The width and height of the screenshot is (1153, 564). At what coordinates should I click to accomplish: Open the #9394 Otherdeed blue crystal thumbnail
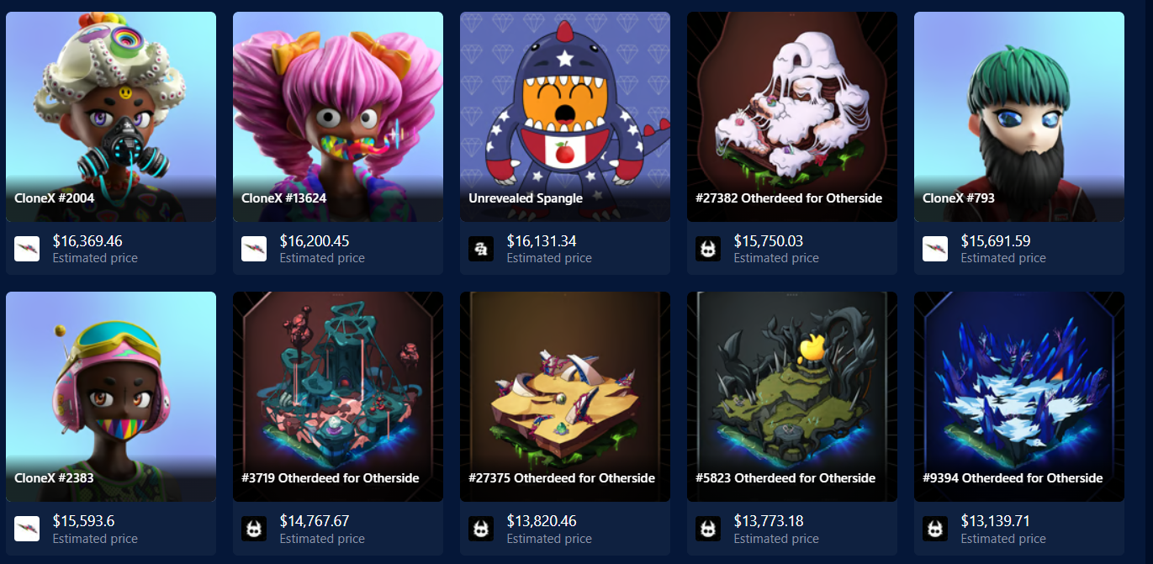click(x=1019, y=397)
